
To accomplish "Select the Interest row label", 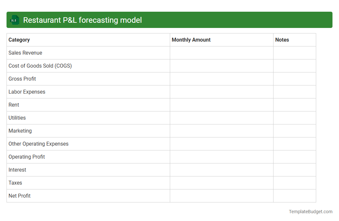I will point(17,170).
